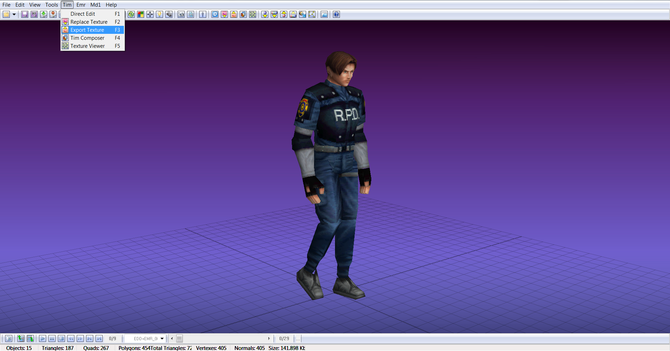Click the 0/29 frame counter

coord(284,338)
